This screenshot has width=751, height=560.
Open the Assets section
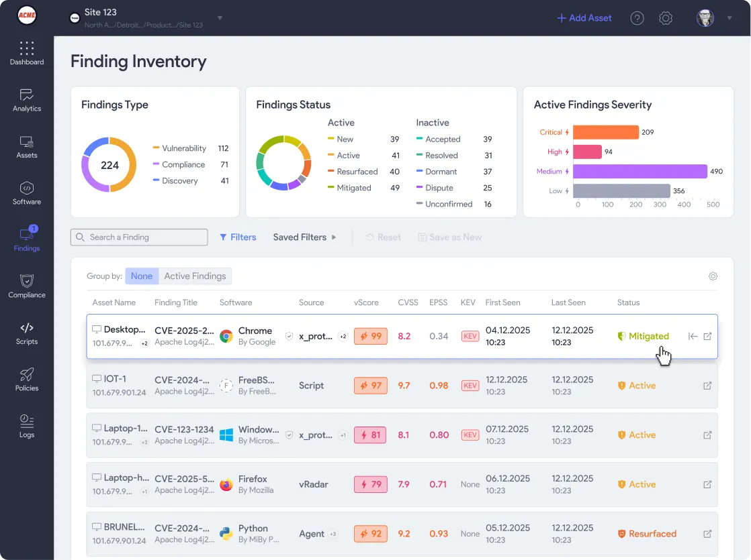pyautogui.click(x=27, y=147)
